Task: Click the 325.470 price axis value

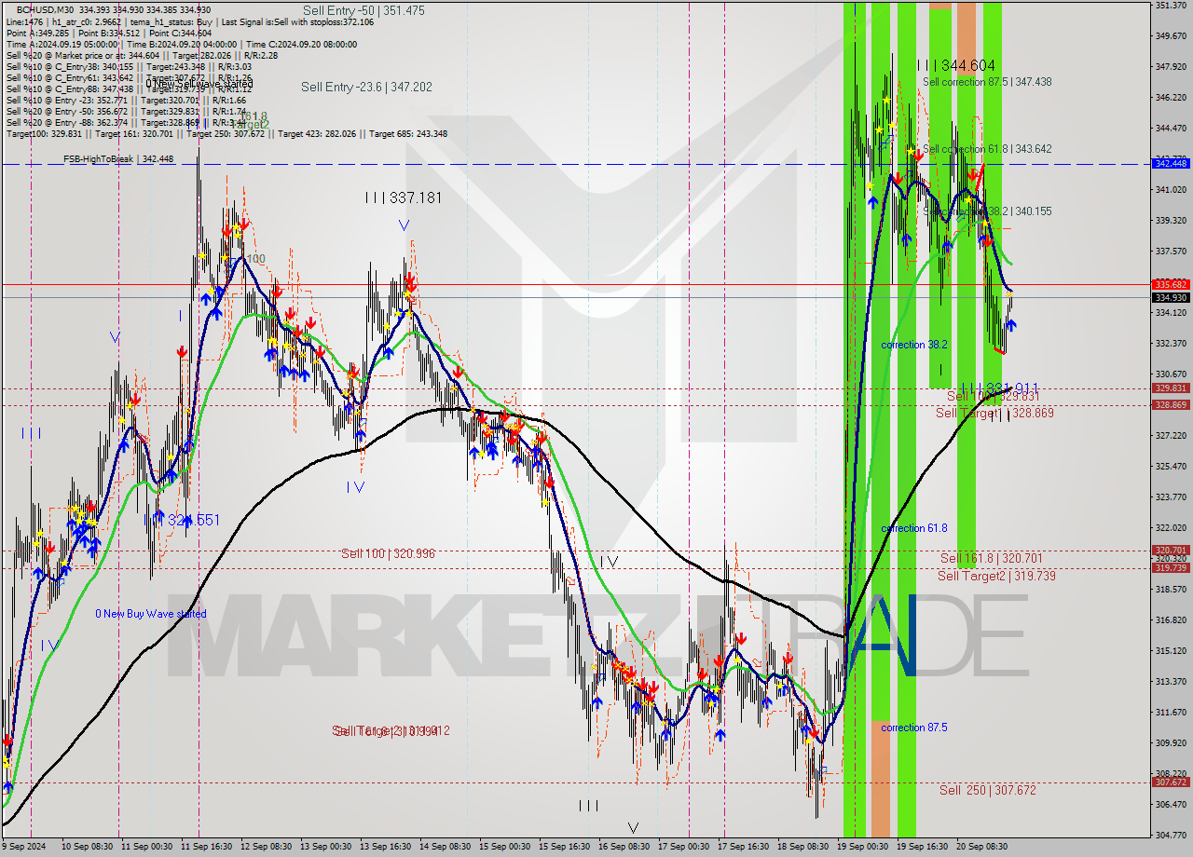Action: coord(1171,466)
